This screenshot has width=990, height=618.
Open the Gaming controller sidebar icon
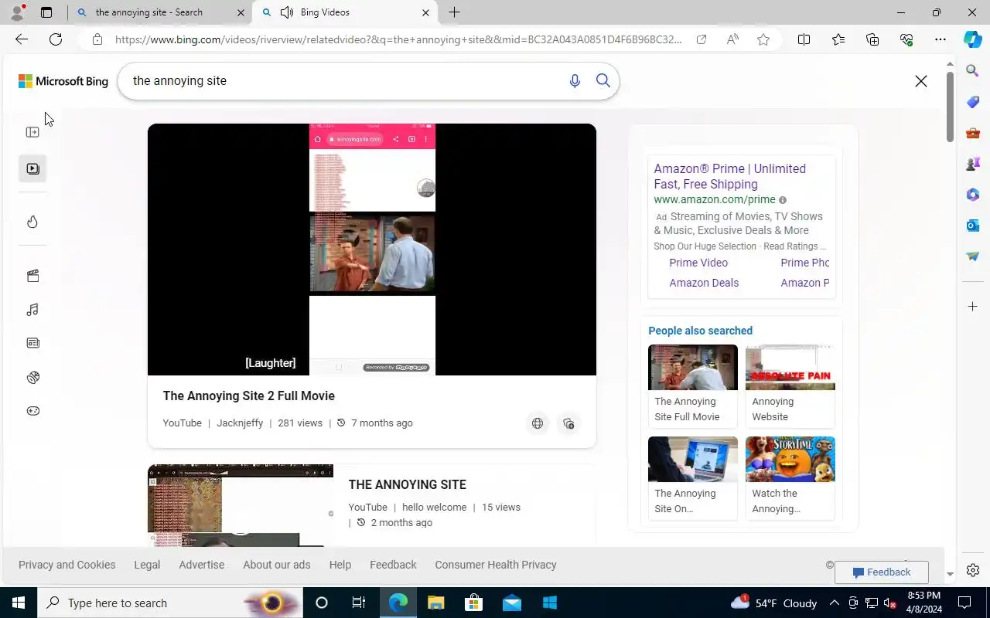pos(32,411)
